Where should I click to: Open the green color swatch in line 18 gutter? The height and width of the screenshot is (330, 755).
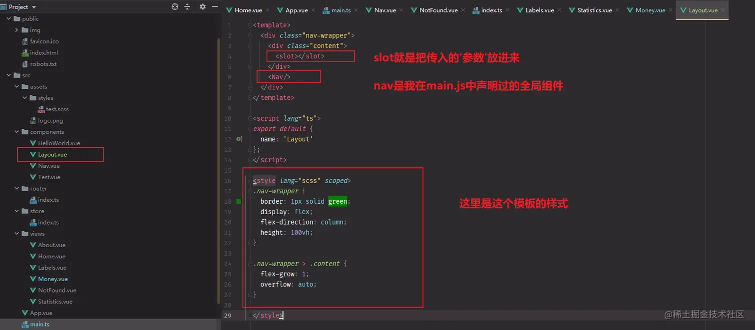pos(239,202)
